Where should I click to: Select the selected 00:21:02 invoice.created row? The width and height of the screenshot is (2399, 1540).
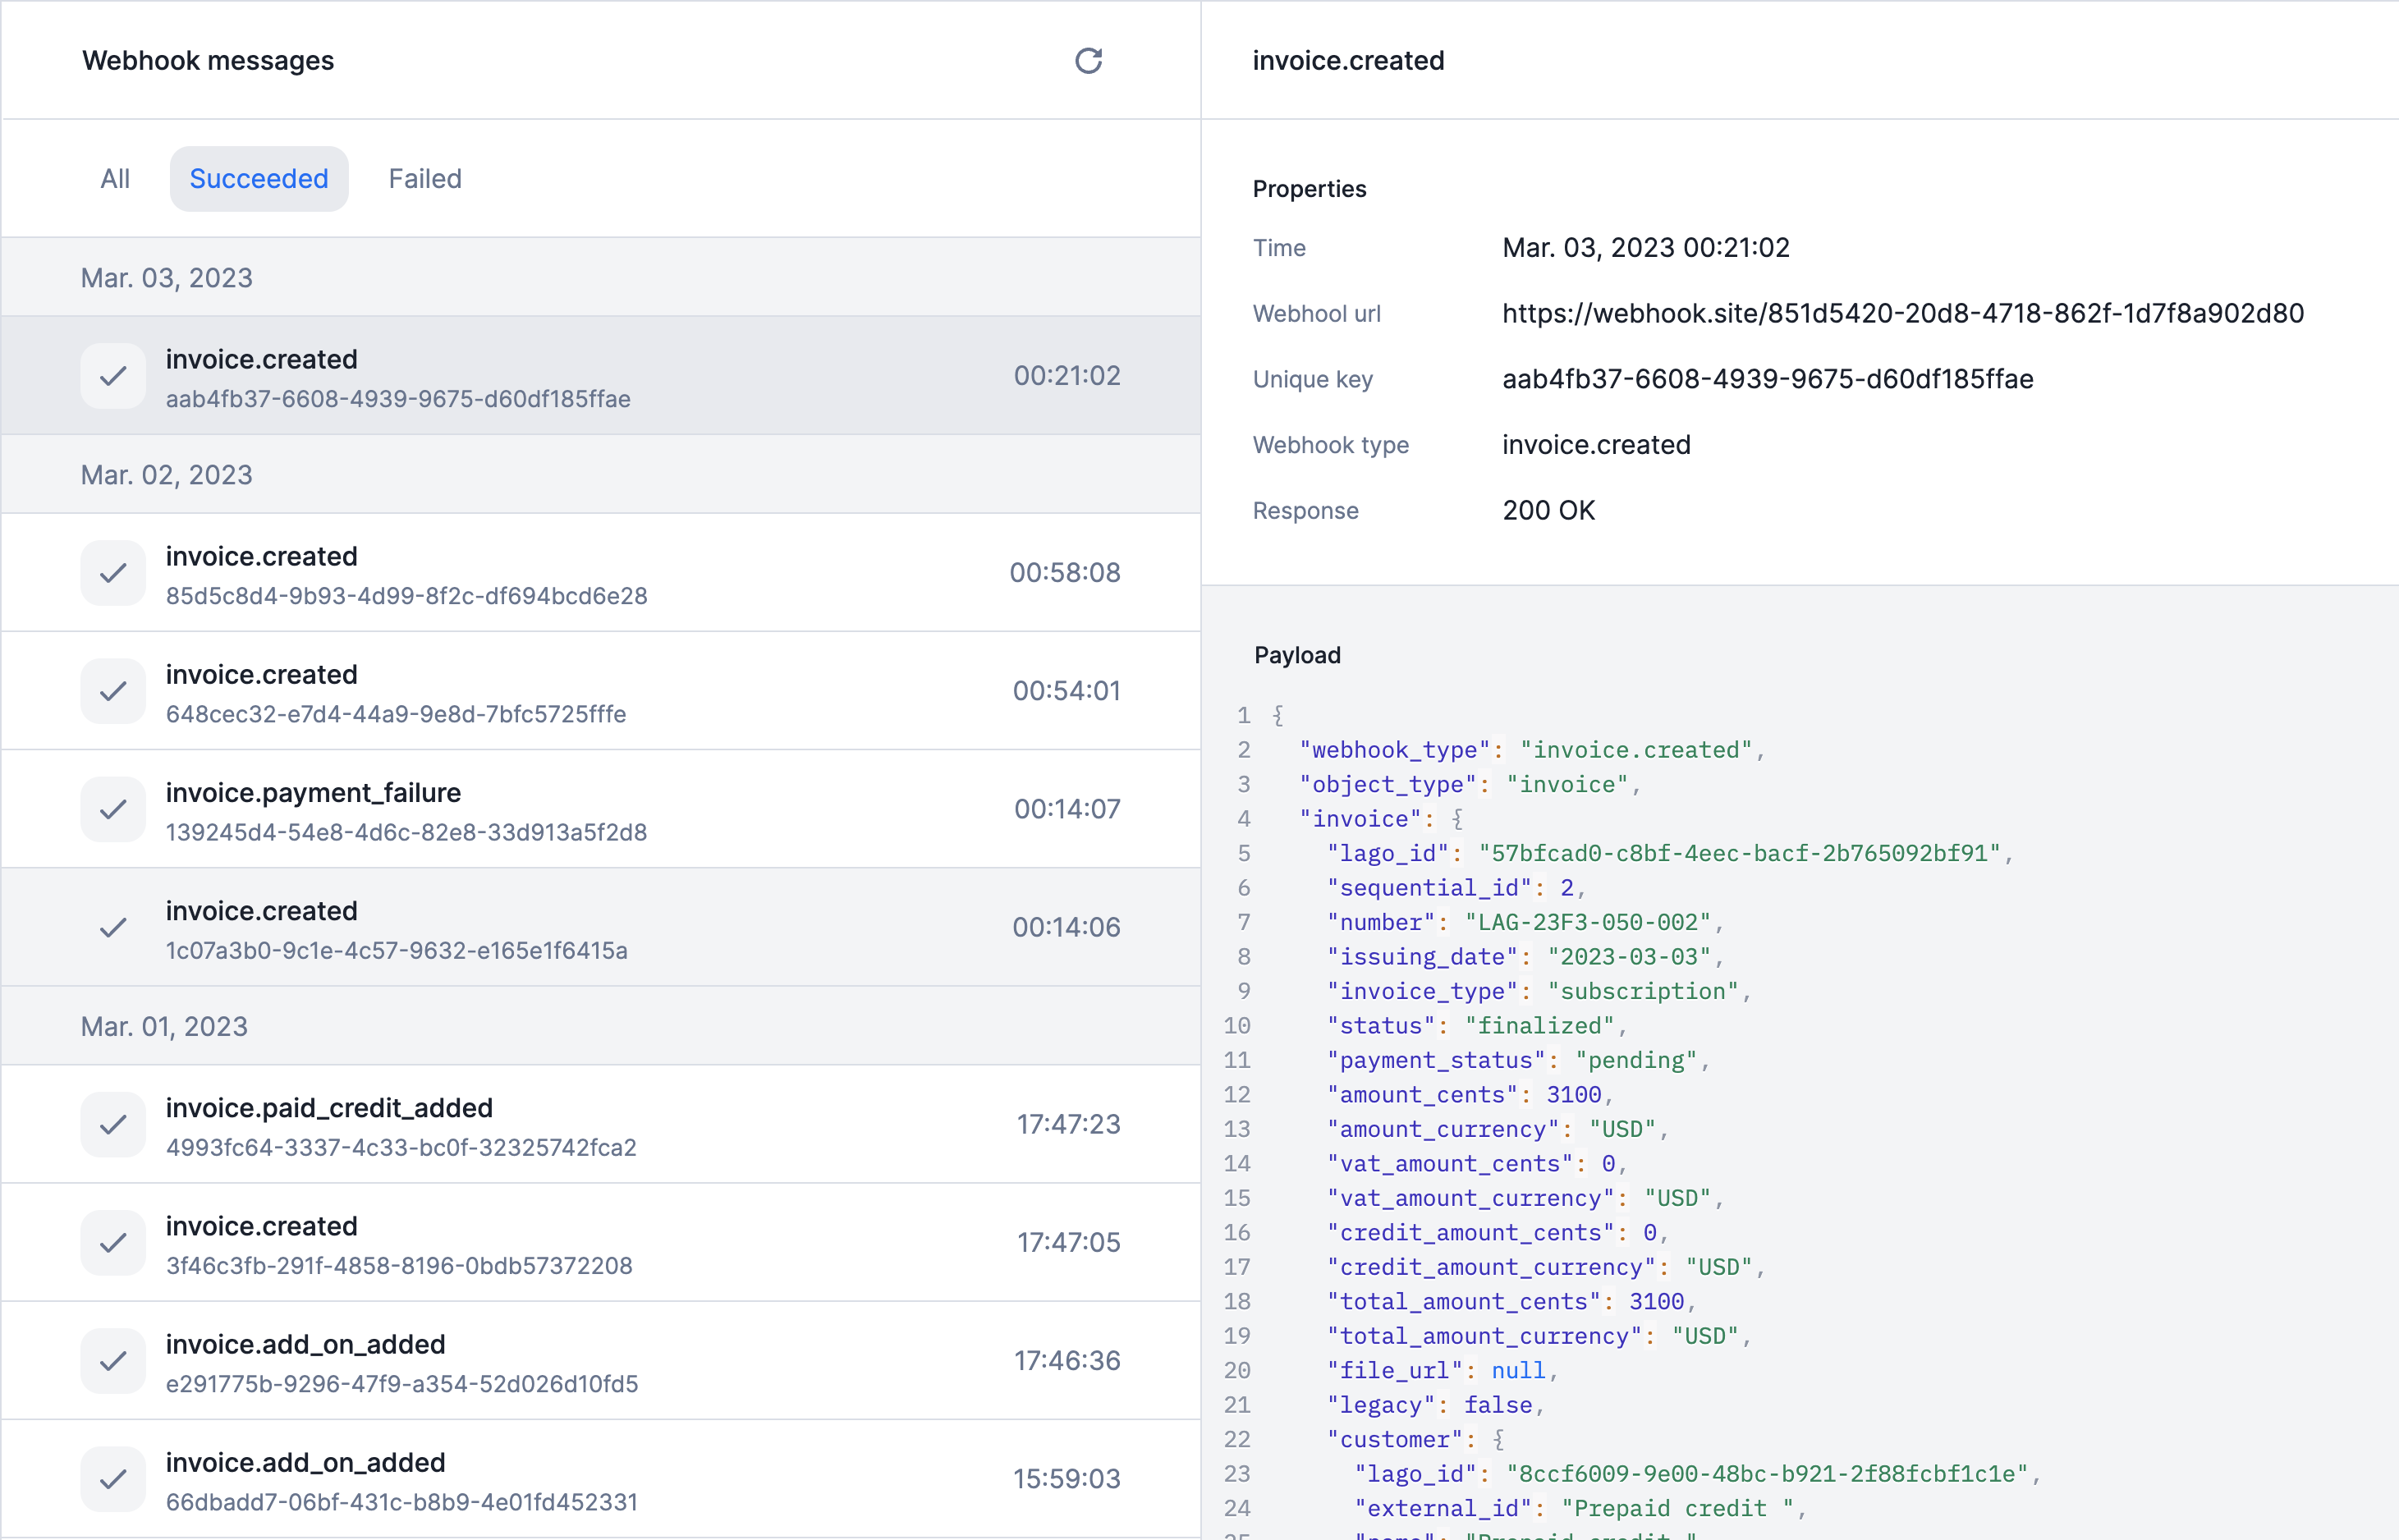tap(600, 376)
